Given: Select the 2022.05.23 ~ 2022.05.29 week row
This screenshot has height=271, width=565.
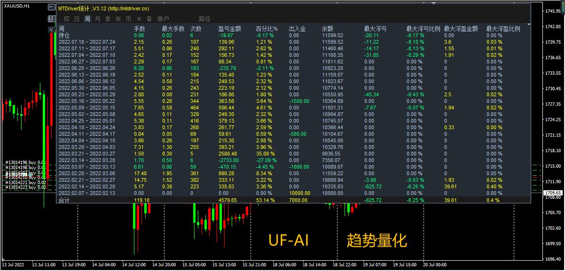Looking at the screenshot, I should [x=293, y=94].
